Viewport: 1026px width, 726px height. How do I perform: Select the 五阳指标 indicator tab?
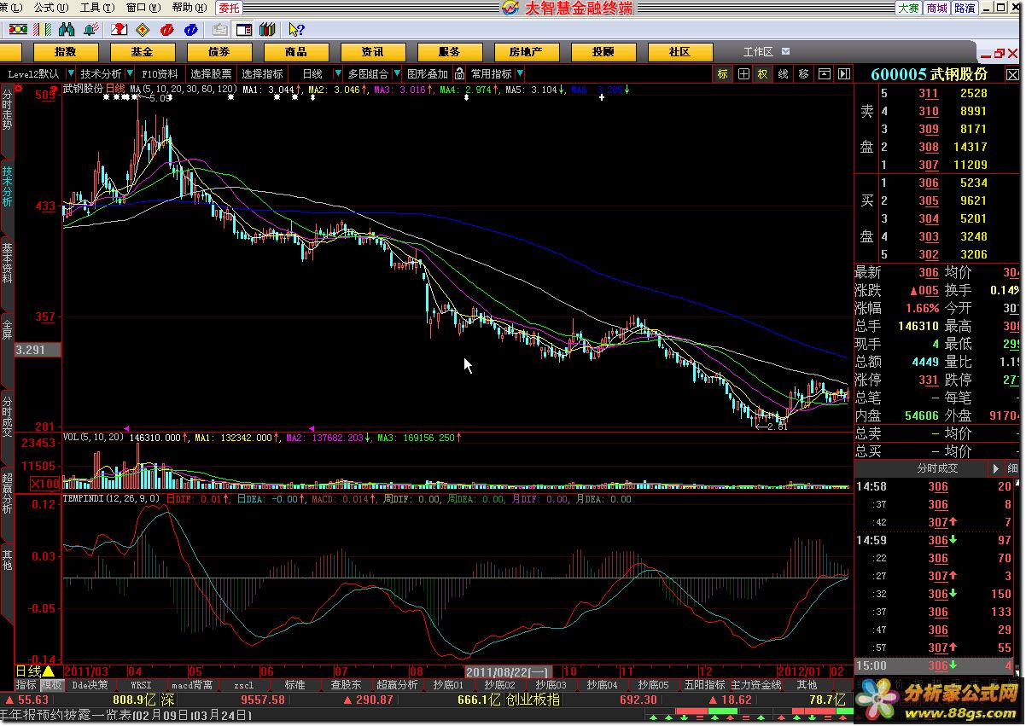704,685
